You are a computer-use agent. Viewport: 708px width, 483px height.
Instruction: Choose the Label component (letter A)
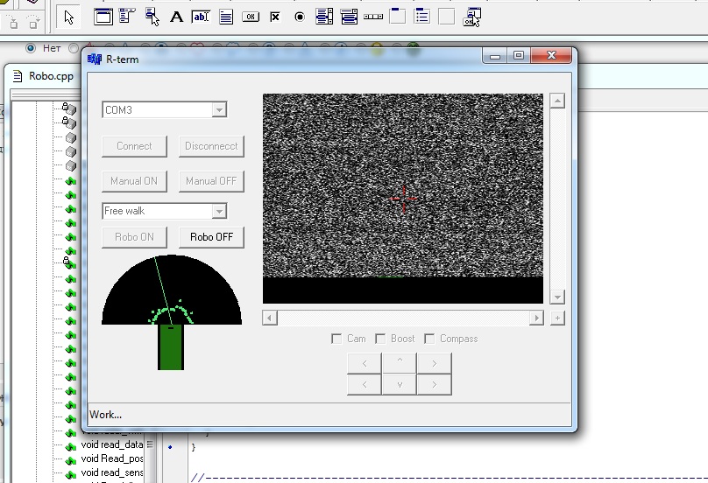176,16
